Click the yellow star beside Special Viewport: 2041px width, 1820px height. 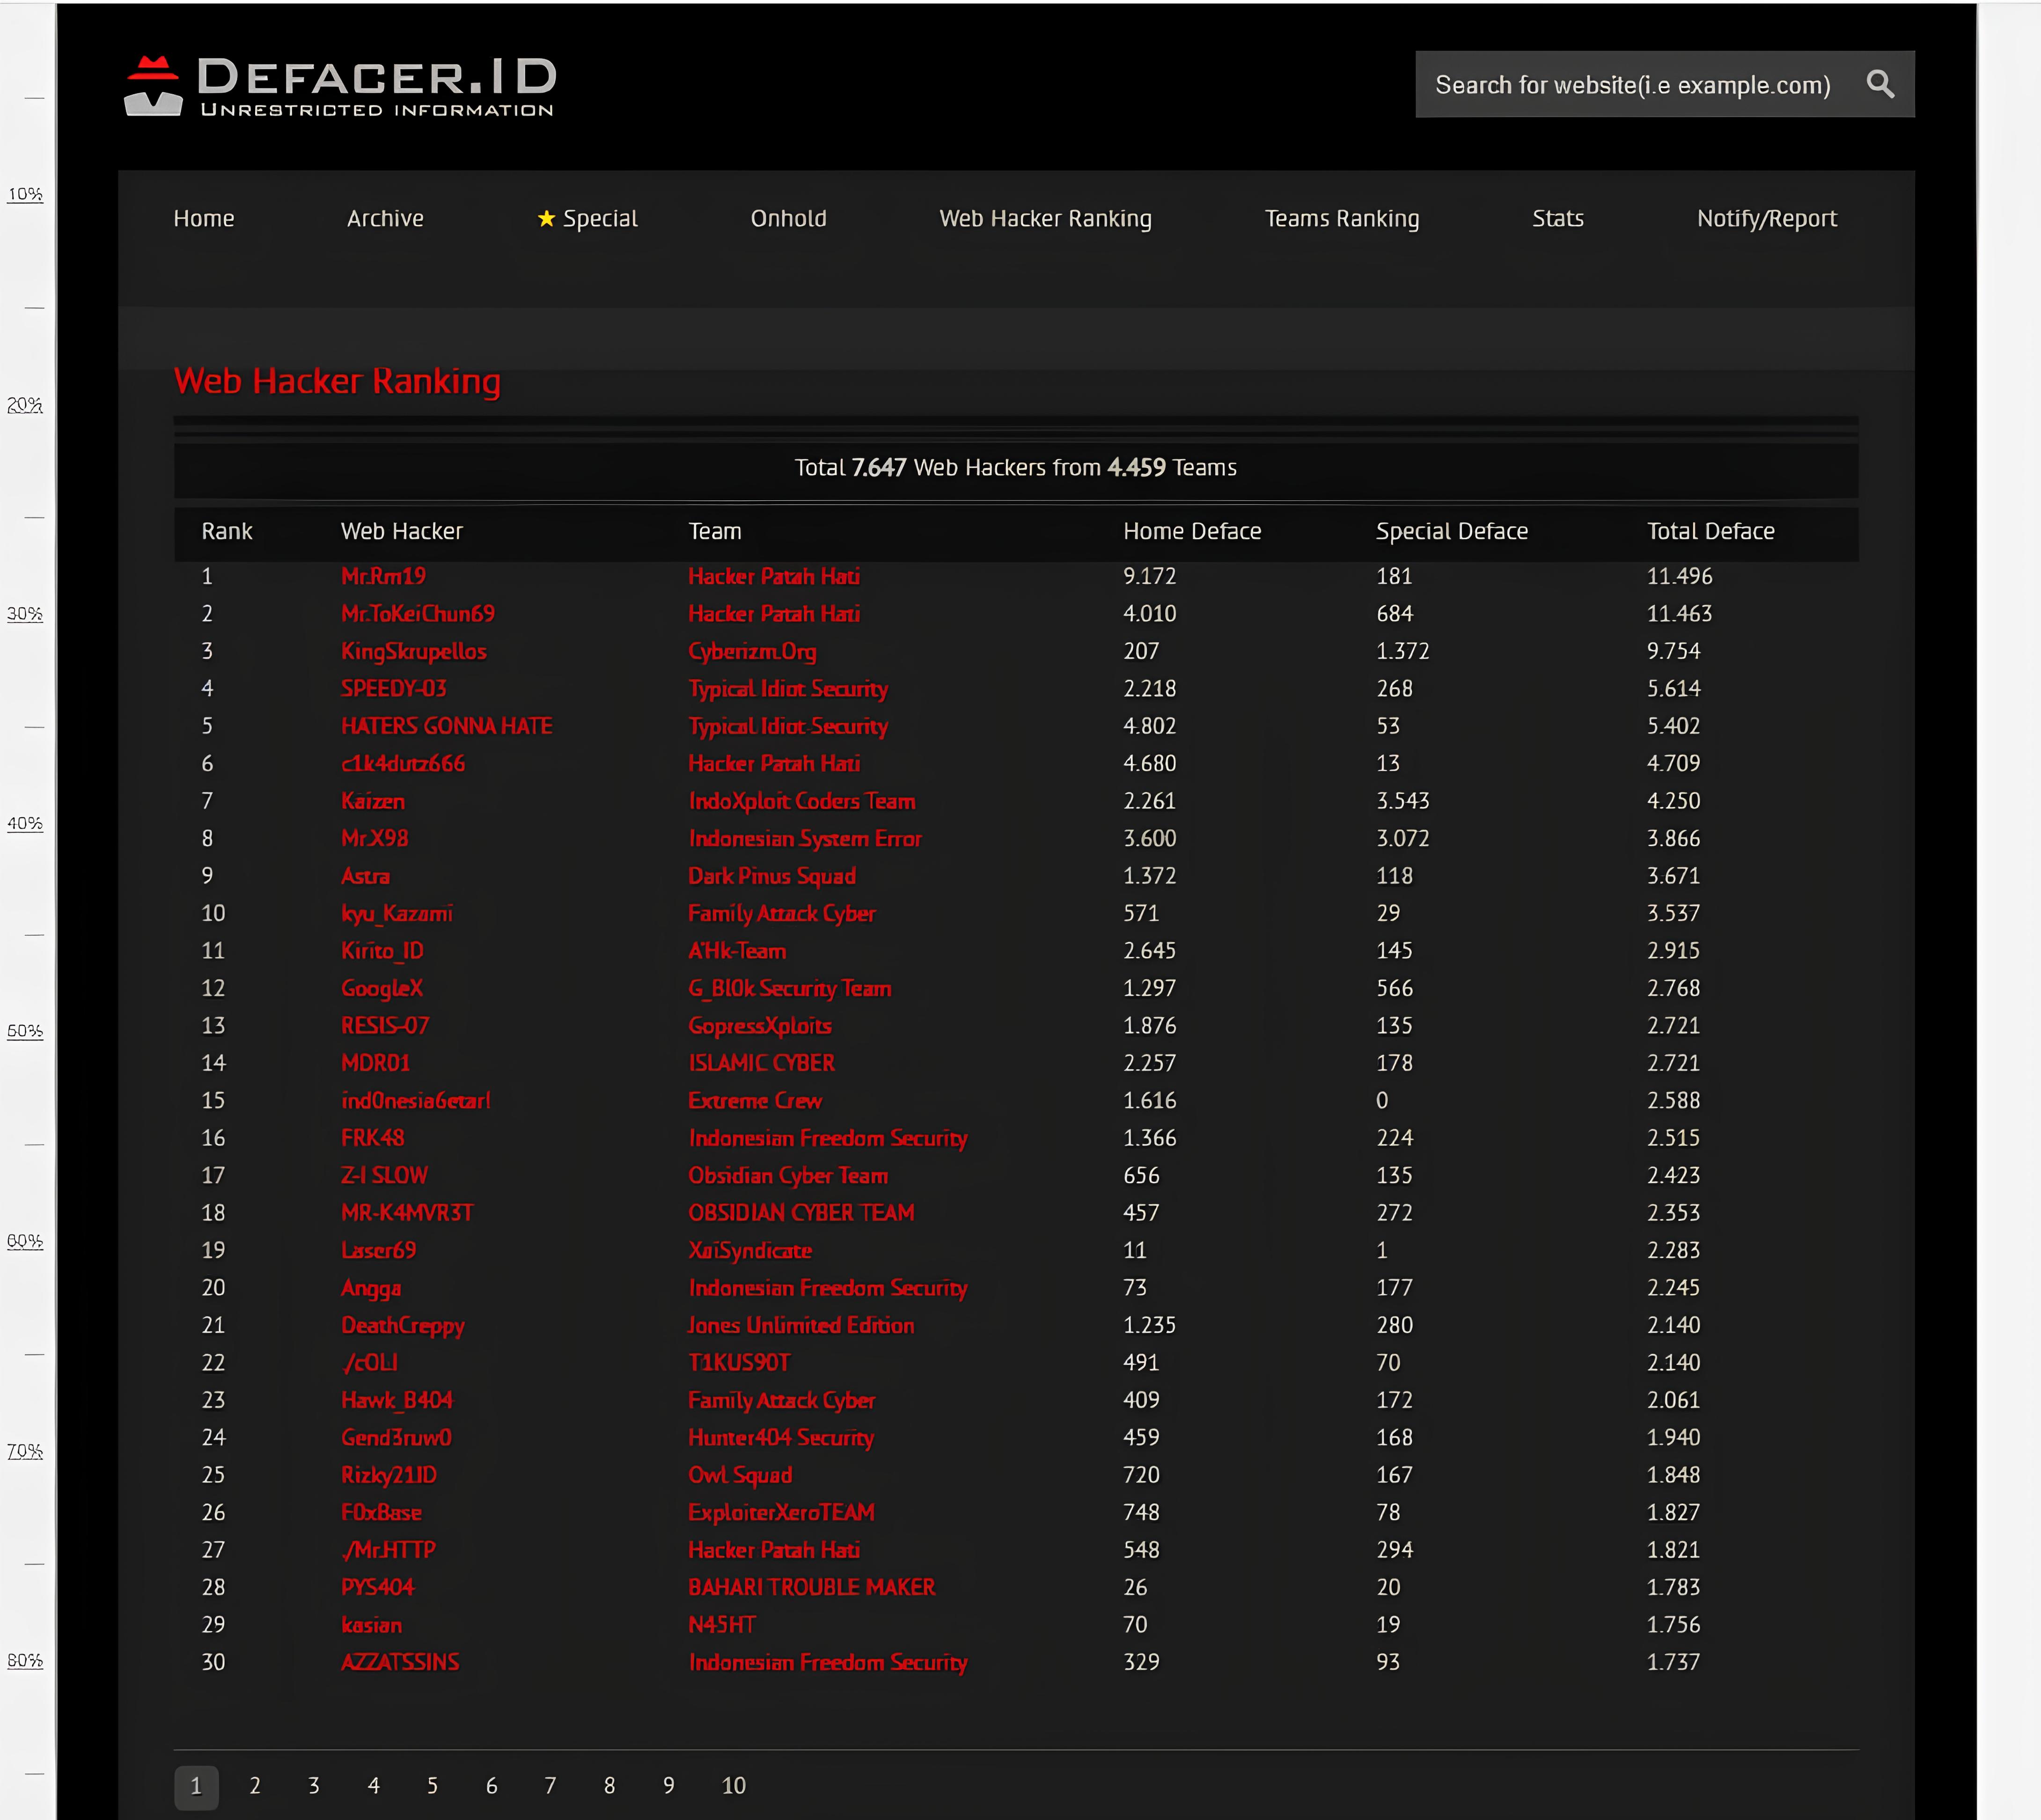coord(546,218)
